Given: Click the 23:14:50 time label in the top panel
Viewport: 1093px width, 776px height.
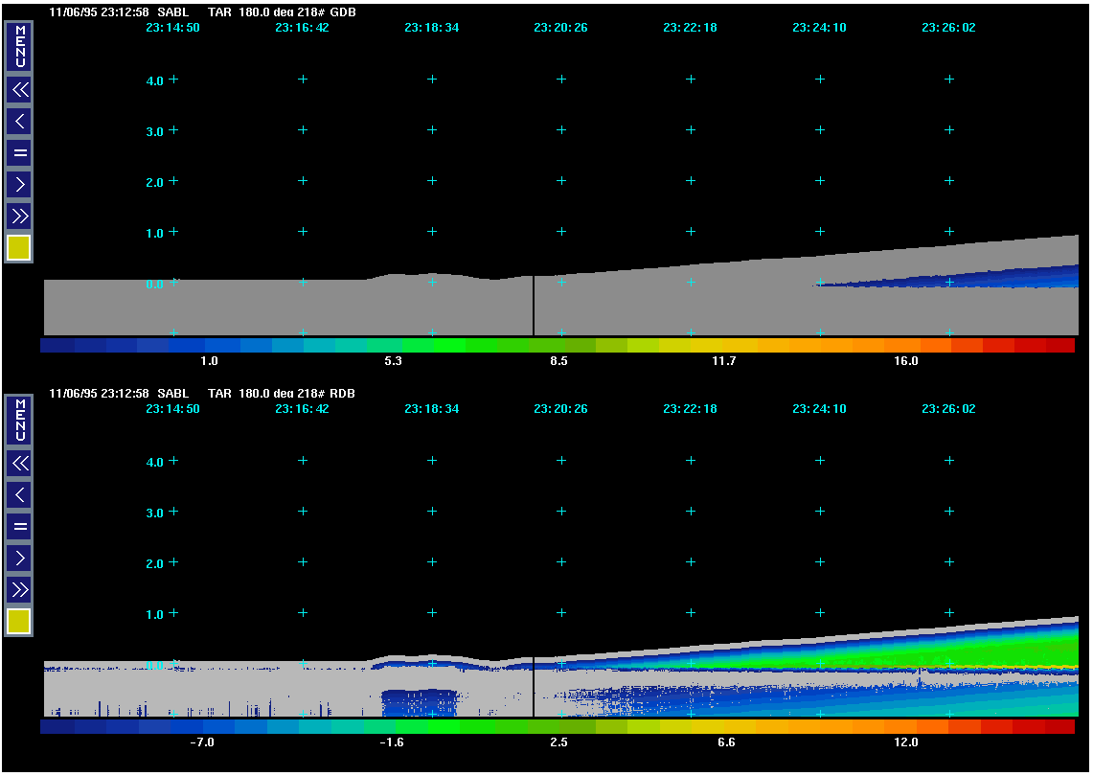Looking at the screenshot, I should point(172,29).
